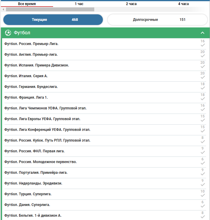Toggle checkmark for Россия. Кубок. Путь РПЛ row
Viewport: 210px width, 220px height.
click(x=203, y=142)
